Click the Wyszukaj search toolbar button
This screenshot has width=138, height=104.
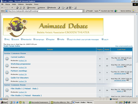click(x=31, y=8)
